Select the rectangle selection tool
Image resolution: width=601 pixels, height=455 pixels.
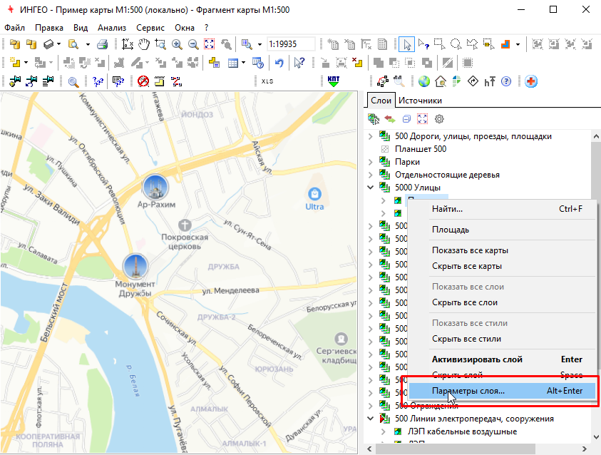point(439,44)
